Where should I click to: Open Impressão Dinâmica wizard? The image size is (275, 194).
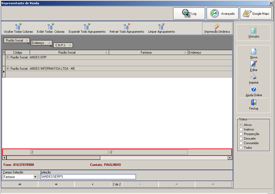click(217, 28)
